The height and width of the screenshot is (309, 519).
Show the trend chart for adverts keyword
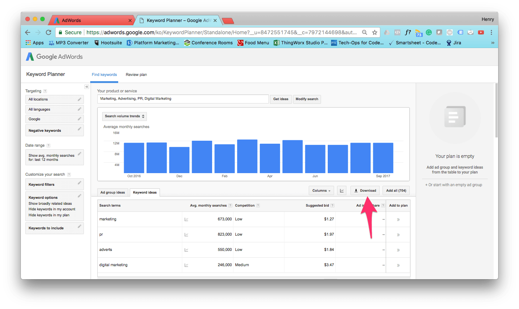pos(186,250)
